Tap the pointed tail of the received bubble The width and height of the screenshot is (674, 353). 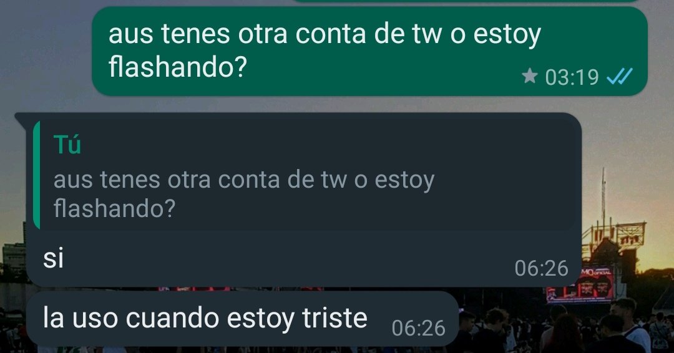tap(21, 119)
